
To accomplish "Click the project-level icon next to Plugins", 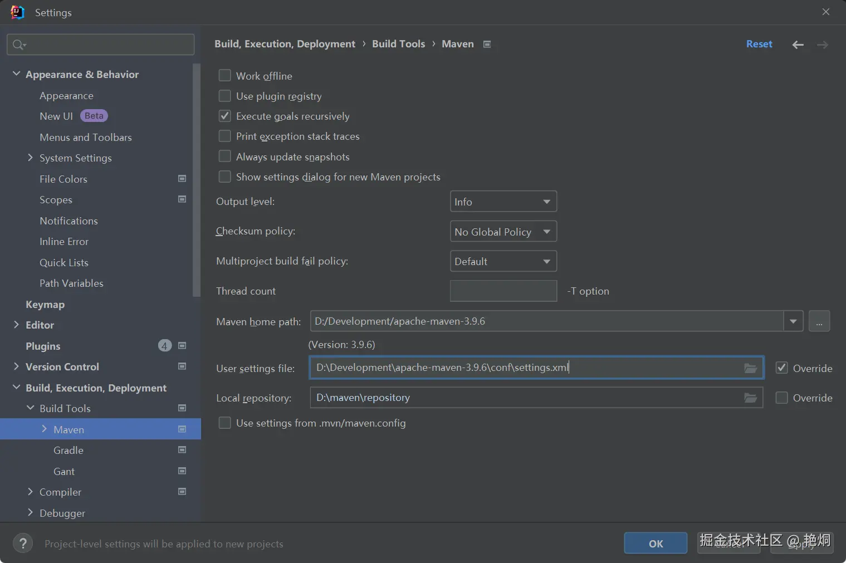I will [182, 346].
